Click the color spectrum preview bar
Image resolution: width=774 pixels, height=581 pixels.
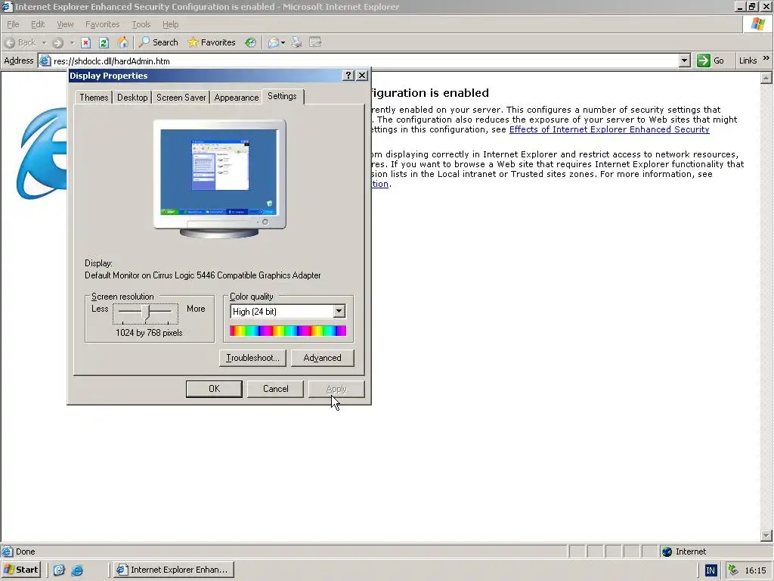(288, 331)
